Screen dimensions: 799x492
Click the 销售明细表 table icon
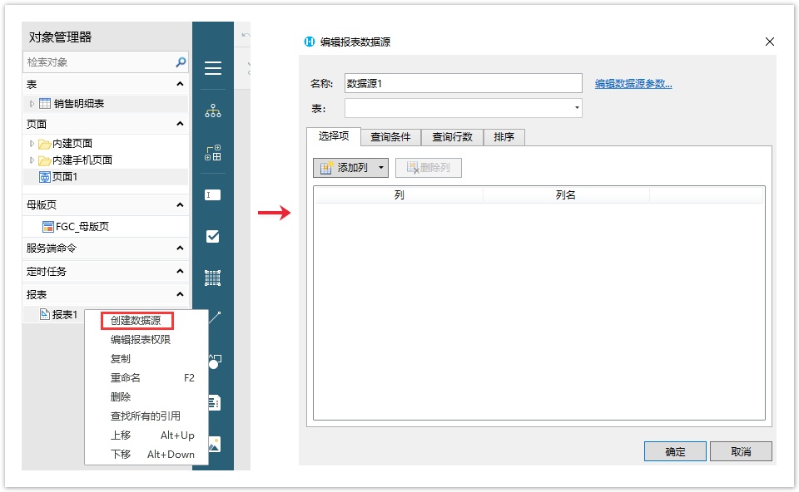tap(45, 103)
